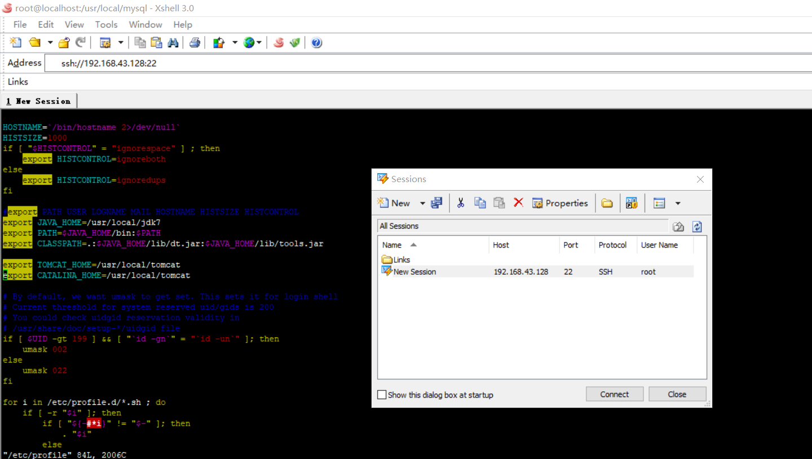This screenshot has height=459, width=812.
Task: Expand the New dropdown arrow in Sessions dialog
Action: click(422, 203)
